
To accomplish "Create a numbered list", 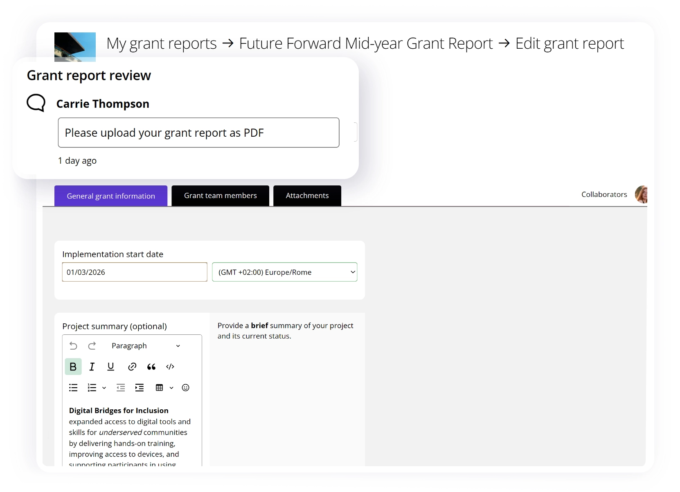I will 92,388.
